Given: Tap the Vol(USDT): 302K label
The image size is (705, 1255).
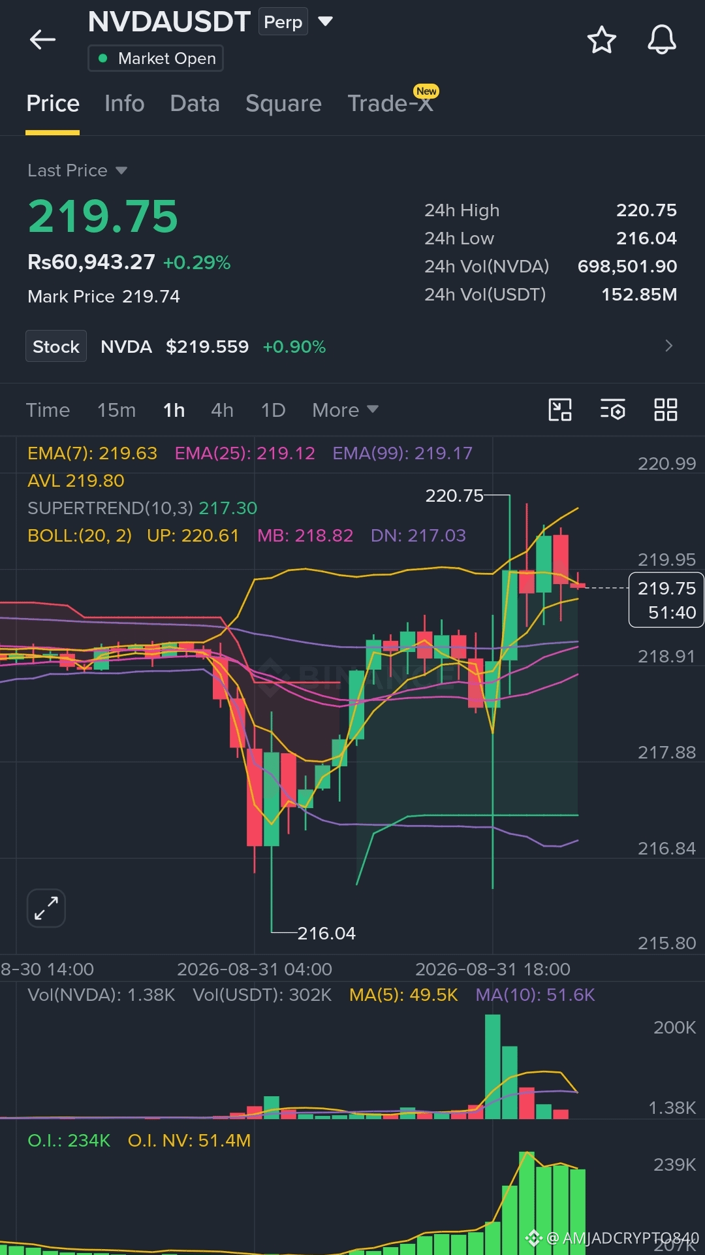Looking at the screenshot, I should point(262,994).
